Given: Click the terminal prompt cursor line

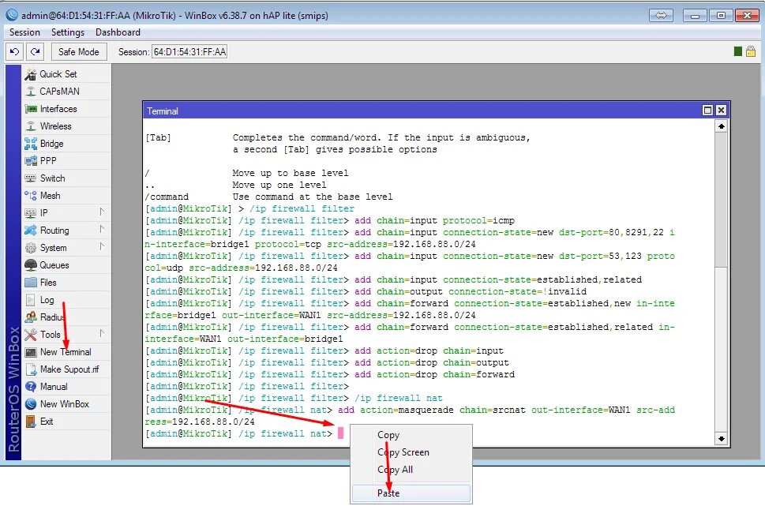Looking at the screenshot, I should (340, 433).
